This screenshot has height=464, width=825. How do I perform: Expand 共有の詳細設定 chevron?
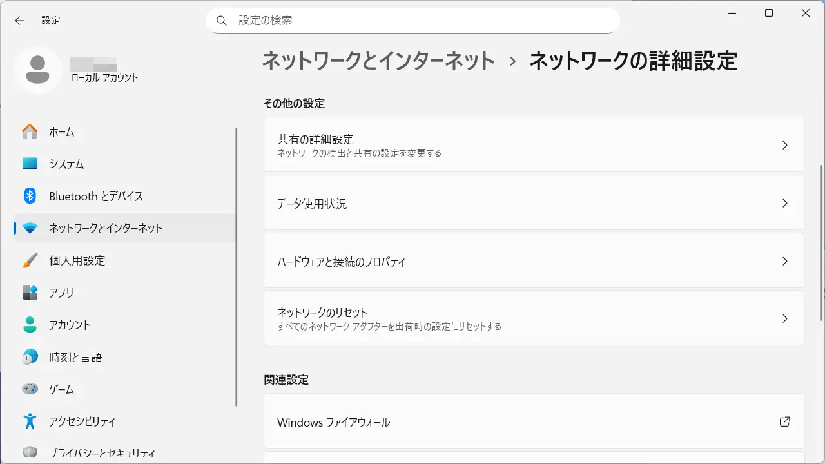pos(784,145)
